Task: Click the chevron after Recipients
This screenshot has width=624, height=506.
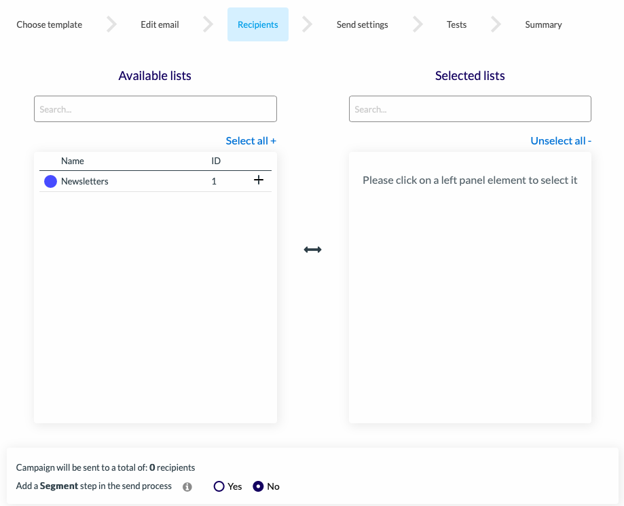Action: point(307,24)
